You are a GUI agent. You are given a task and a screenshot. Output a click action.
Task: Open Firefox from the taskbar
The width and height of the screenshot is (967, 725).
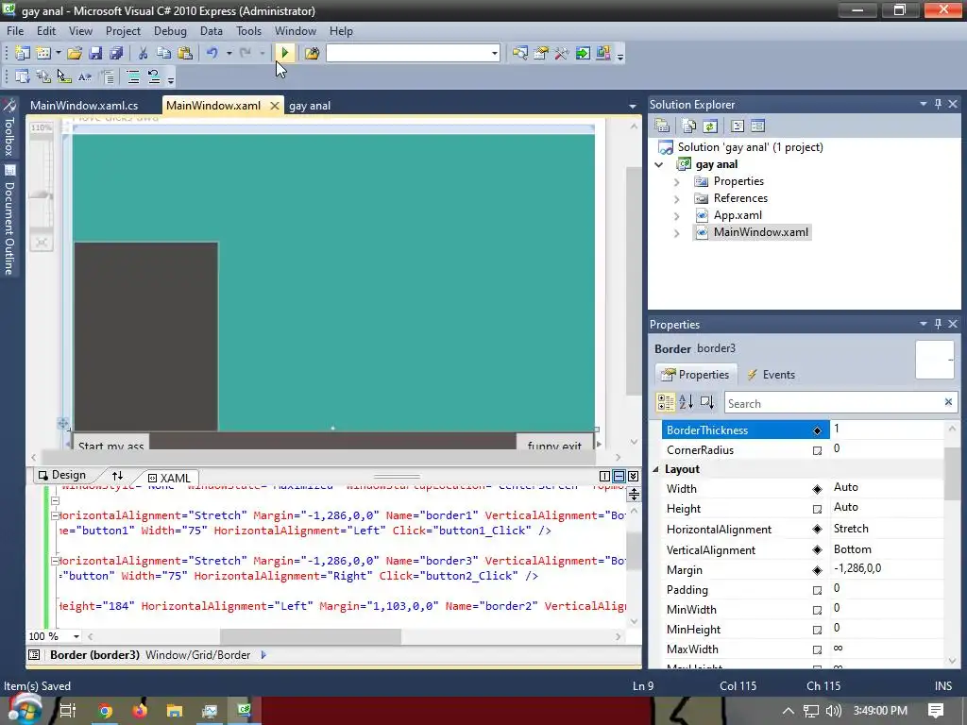140,711
